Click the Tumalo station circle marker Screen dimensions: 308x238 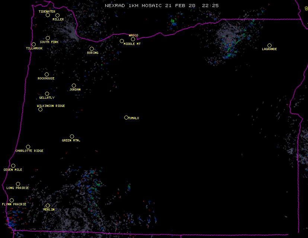126,117
